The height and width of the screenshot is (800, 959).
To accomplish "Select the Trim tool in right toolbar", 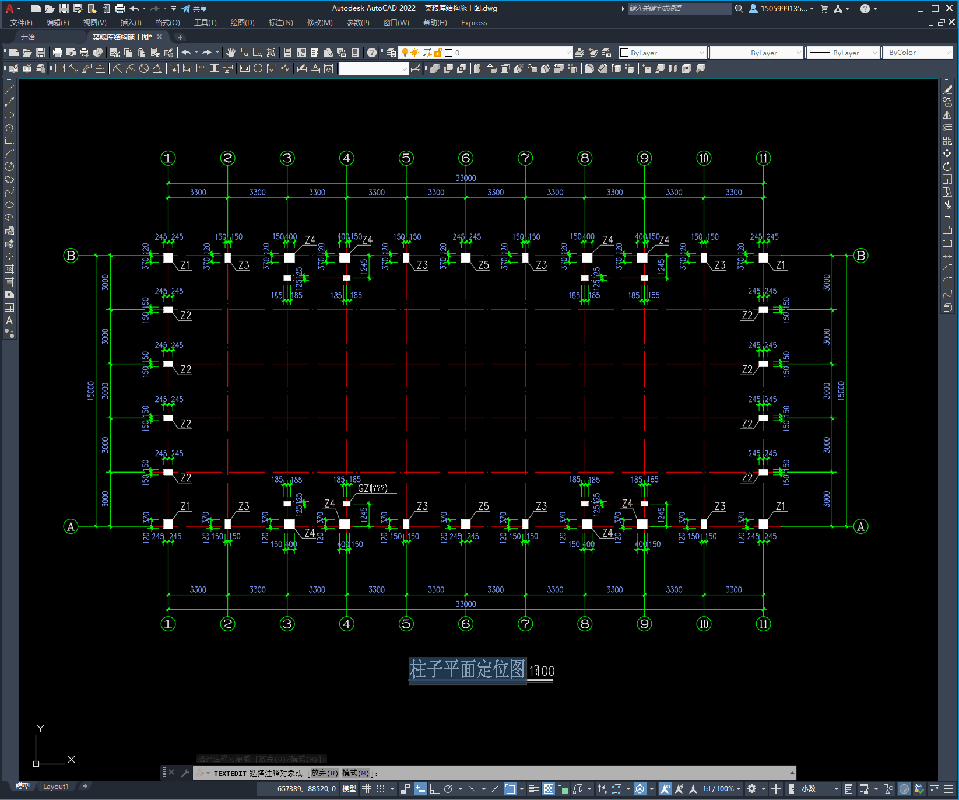I will (x=947, y=205).
